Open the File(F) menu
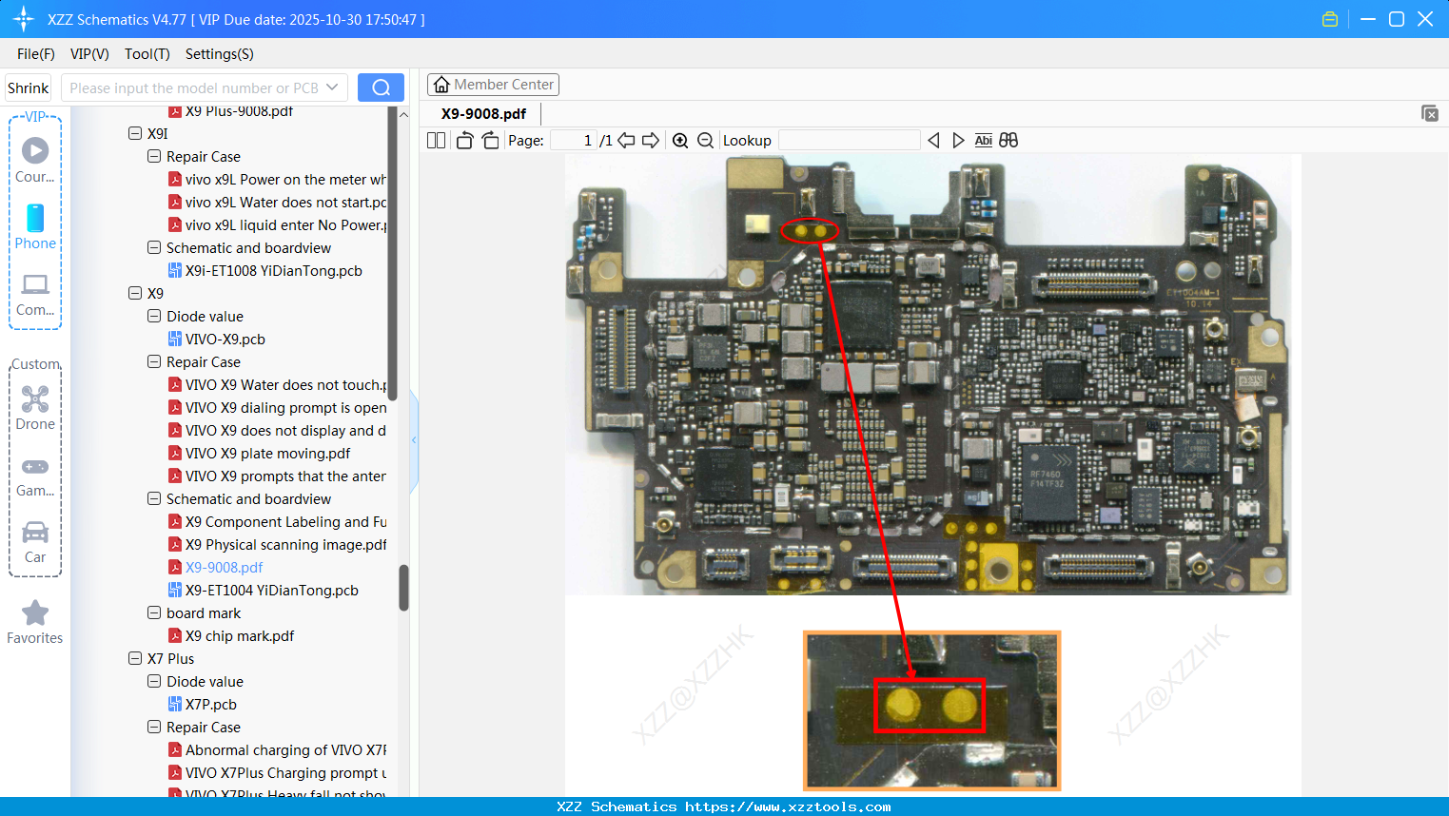Image resolution: width=1449 pixels, height=816 pixels. (36, 54)
